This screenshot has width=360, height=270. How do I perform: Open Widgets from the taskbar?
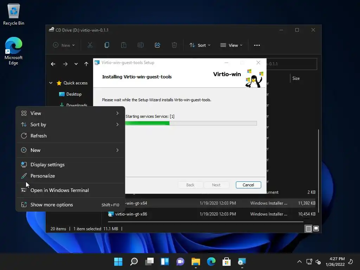165,262
